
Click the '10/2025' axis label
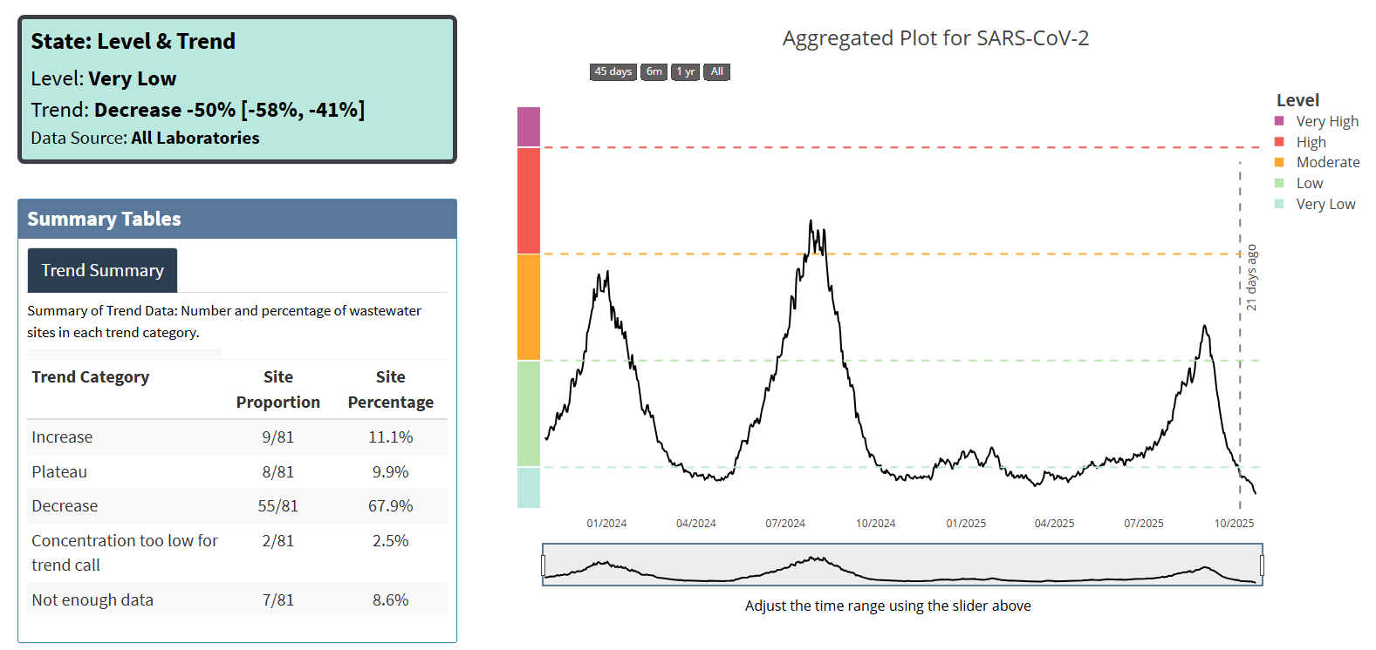coord(1235,524)
